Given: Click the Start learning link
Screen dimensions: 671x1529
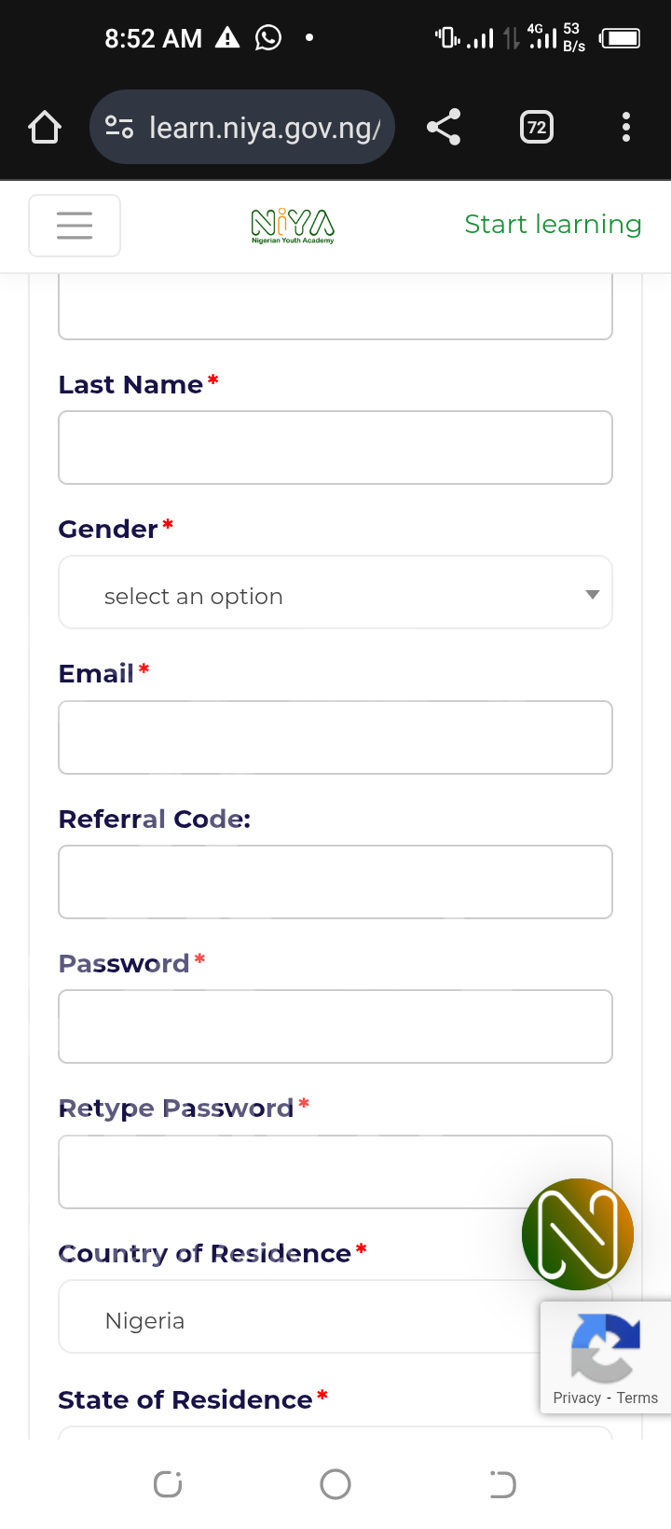Looking at the screenshot, I should [x=553, y=225].
